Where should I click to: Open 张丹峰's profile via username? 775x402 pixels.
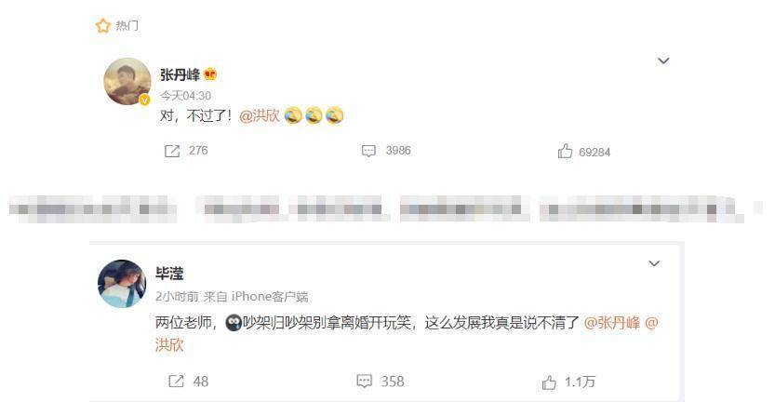click(x=180, y=74)
